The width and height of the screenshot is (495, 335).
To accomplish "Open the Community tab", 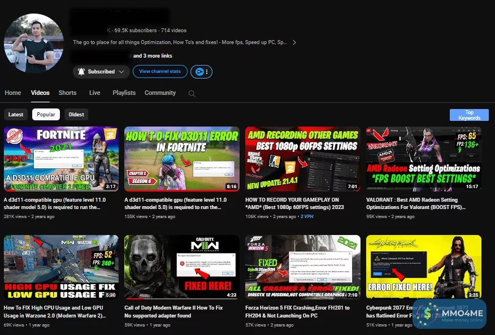I will 160,93.
